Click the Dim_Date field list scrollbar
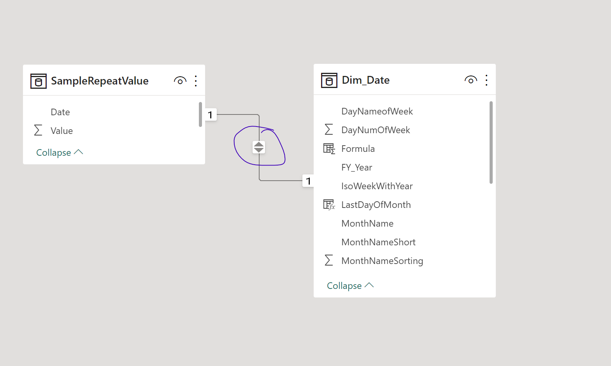 pyautogui.click(x=491, y=143)
